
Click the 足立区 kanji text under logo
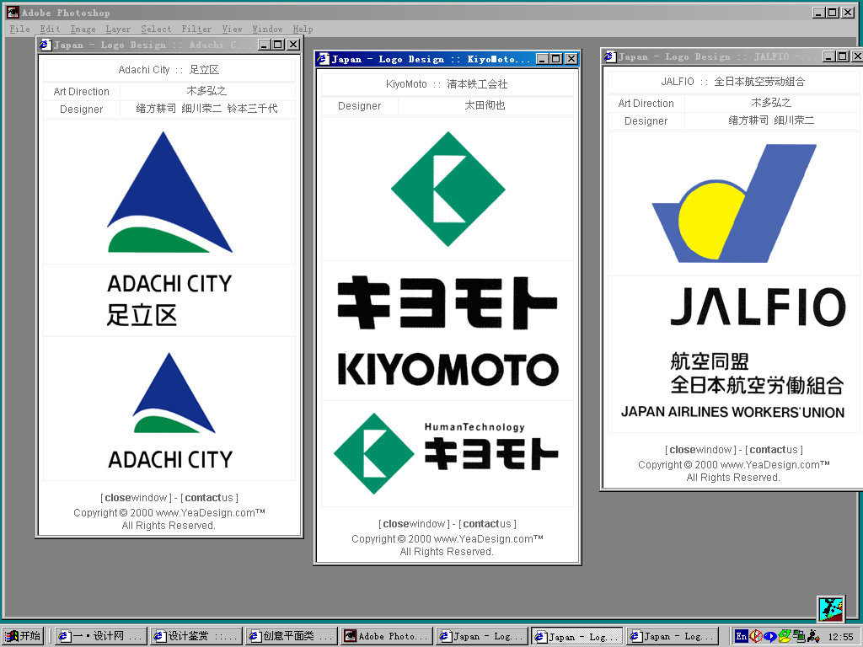click(x=142, y=315)
